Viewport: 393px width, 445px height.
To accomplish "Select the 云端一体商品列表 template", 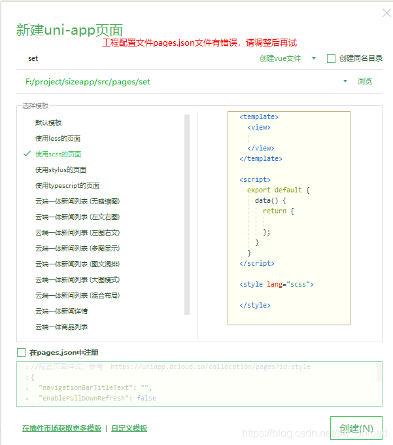I will tap(61, 327).
